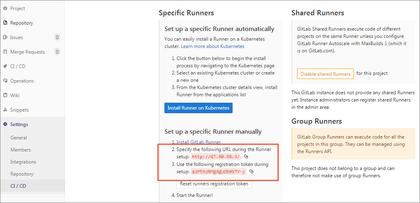Select CI / CD under Settings
This screenshot has height=203, width=420.
18,186
